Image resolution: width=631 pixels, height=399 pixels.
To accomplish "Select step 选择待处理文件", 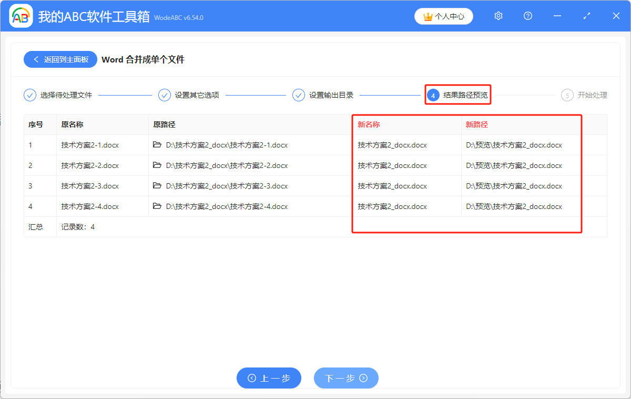I will pos(58,95).
